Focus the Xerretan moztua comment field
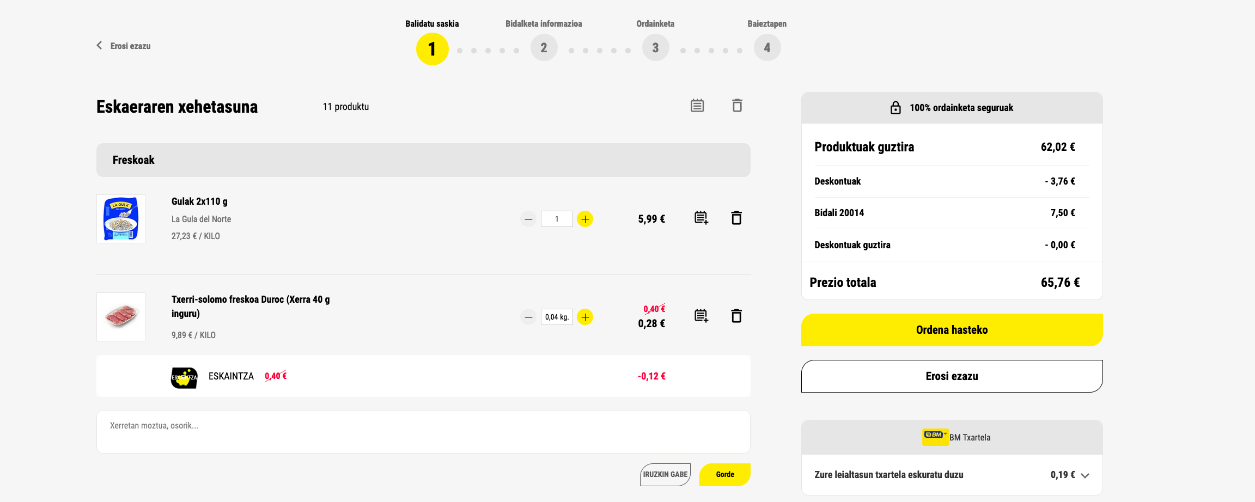This screenshot has width=1255, height=502. click(423, 432)
